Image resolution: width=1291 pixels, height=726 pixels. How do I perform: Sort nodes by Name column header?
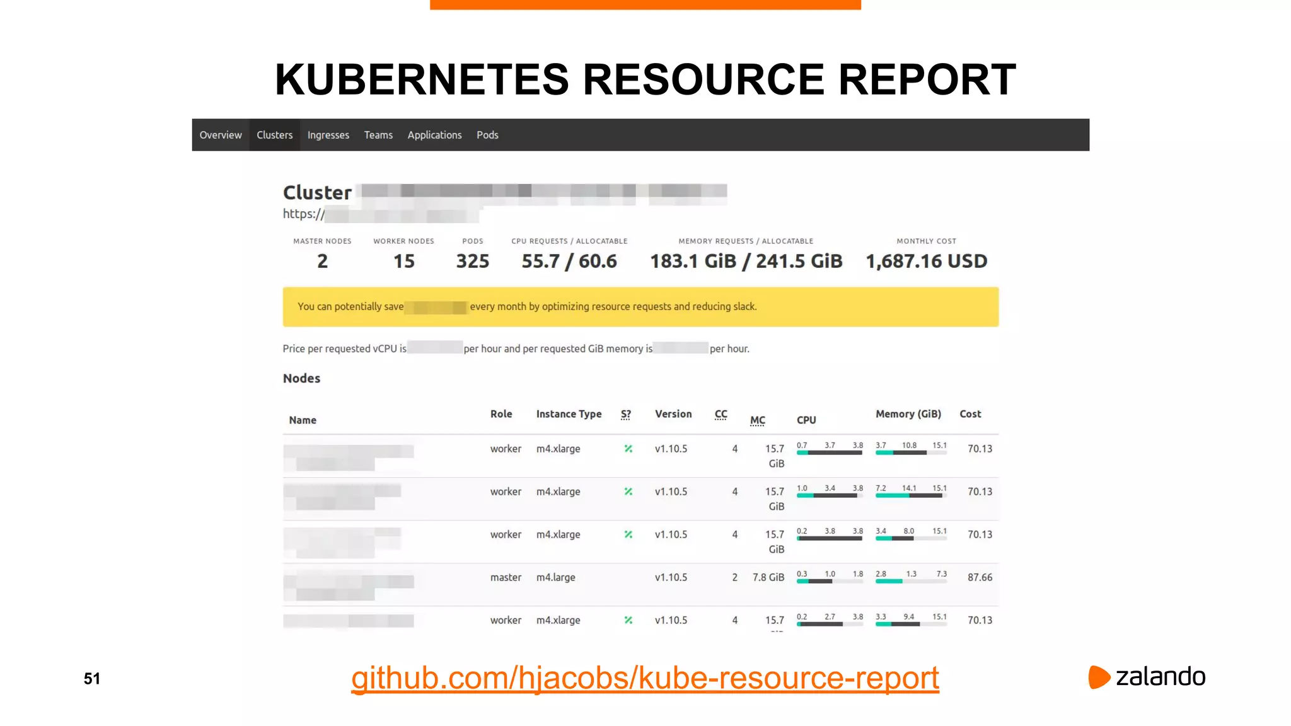303,420
